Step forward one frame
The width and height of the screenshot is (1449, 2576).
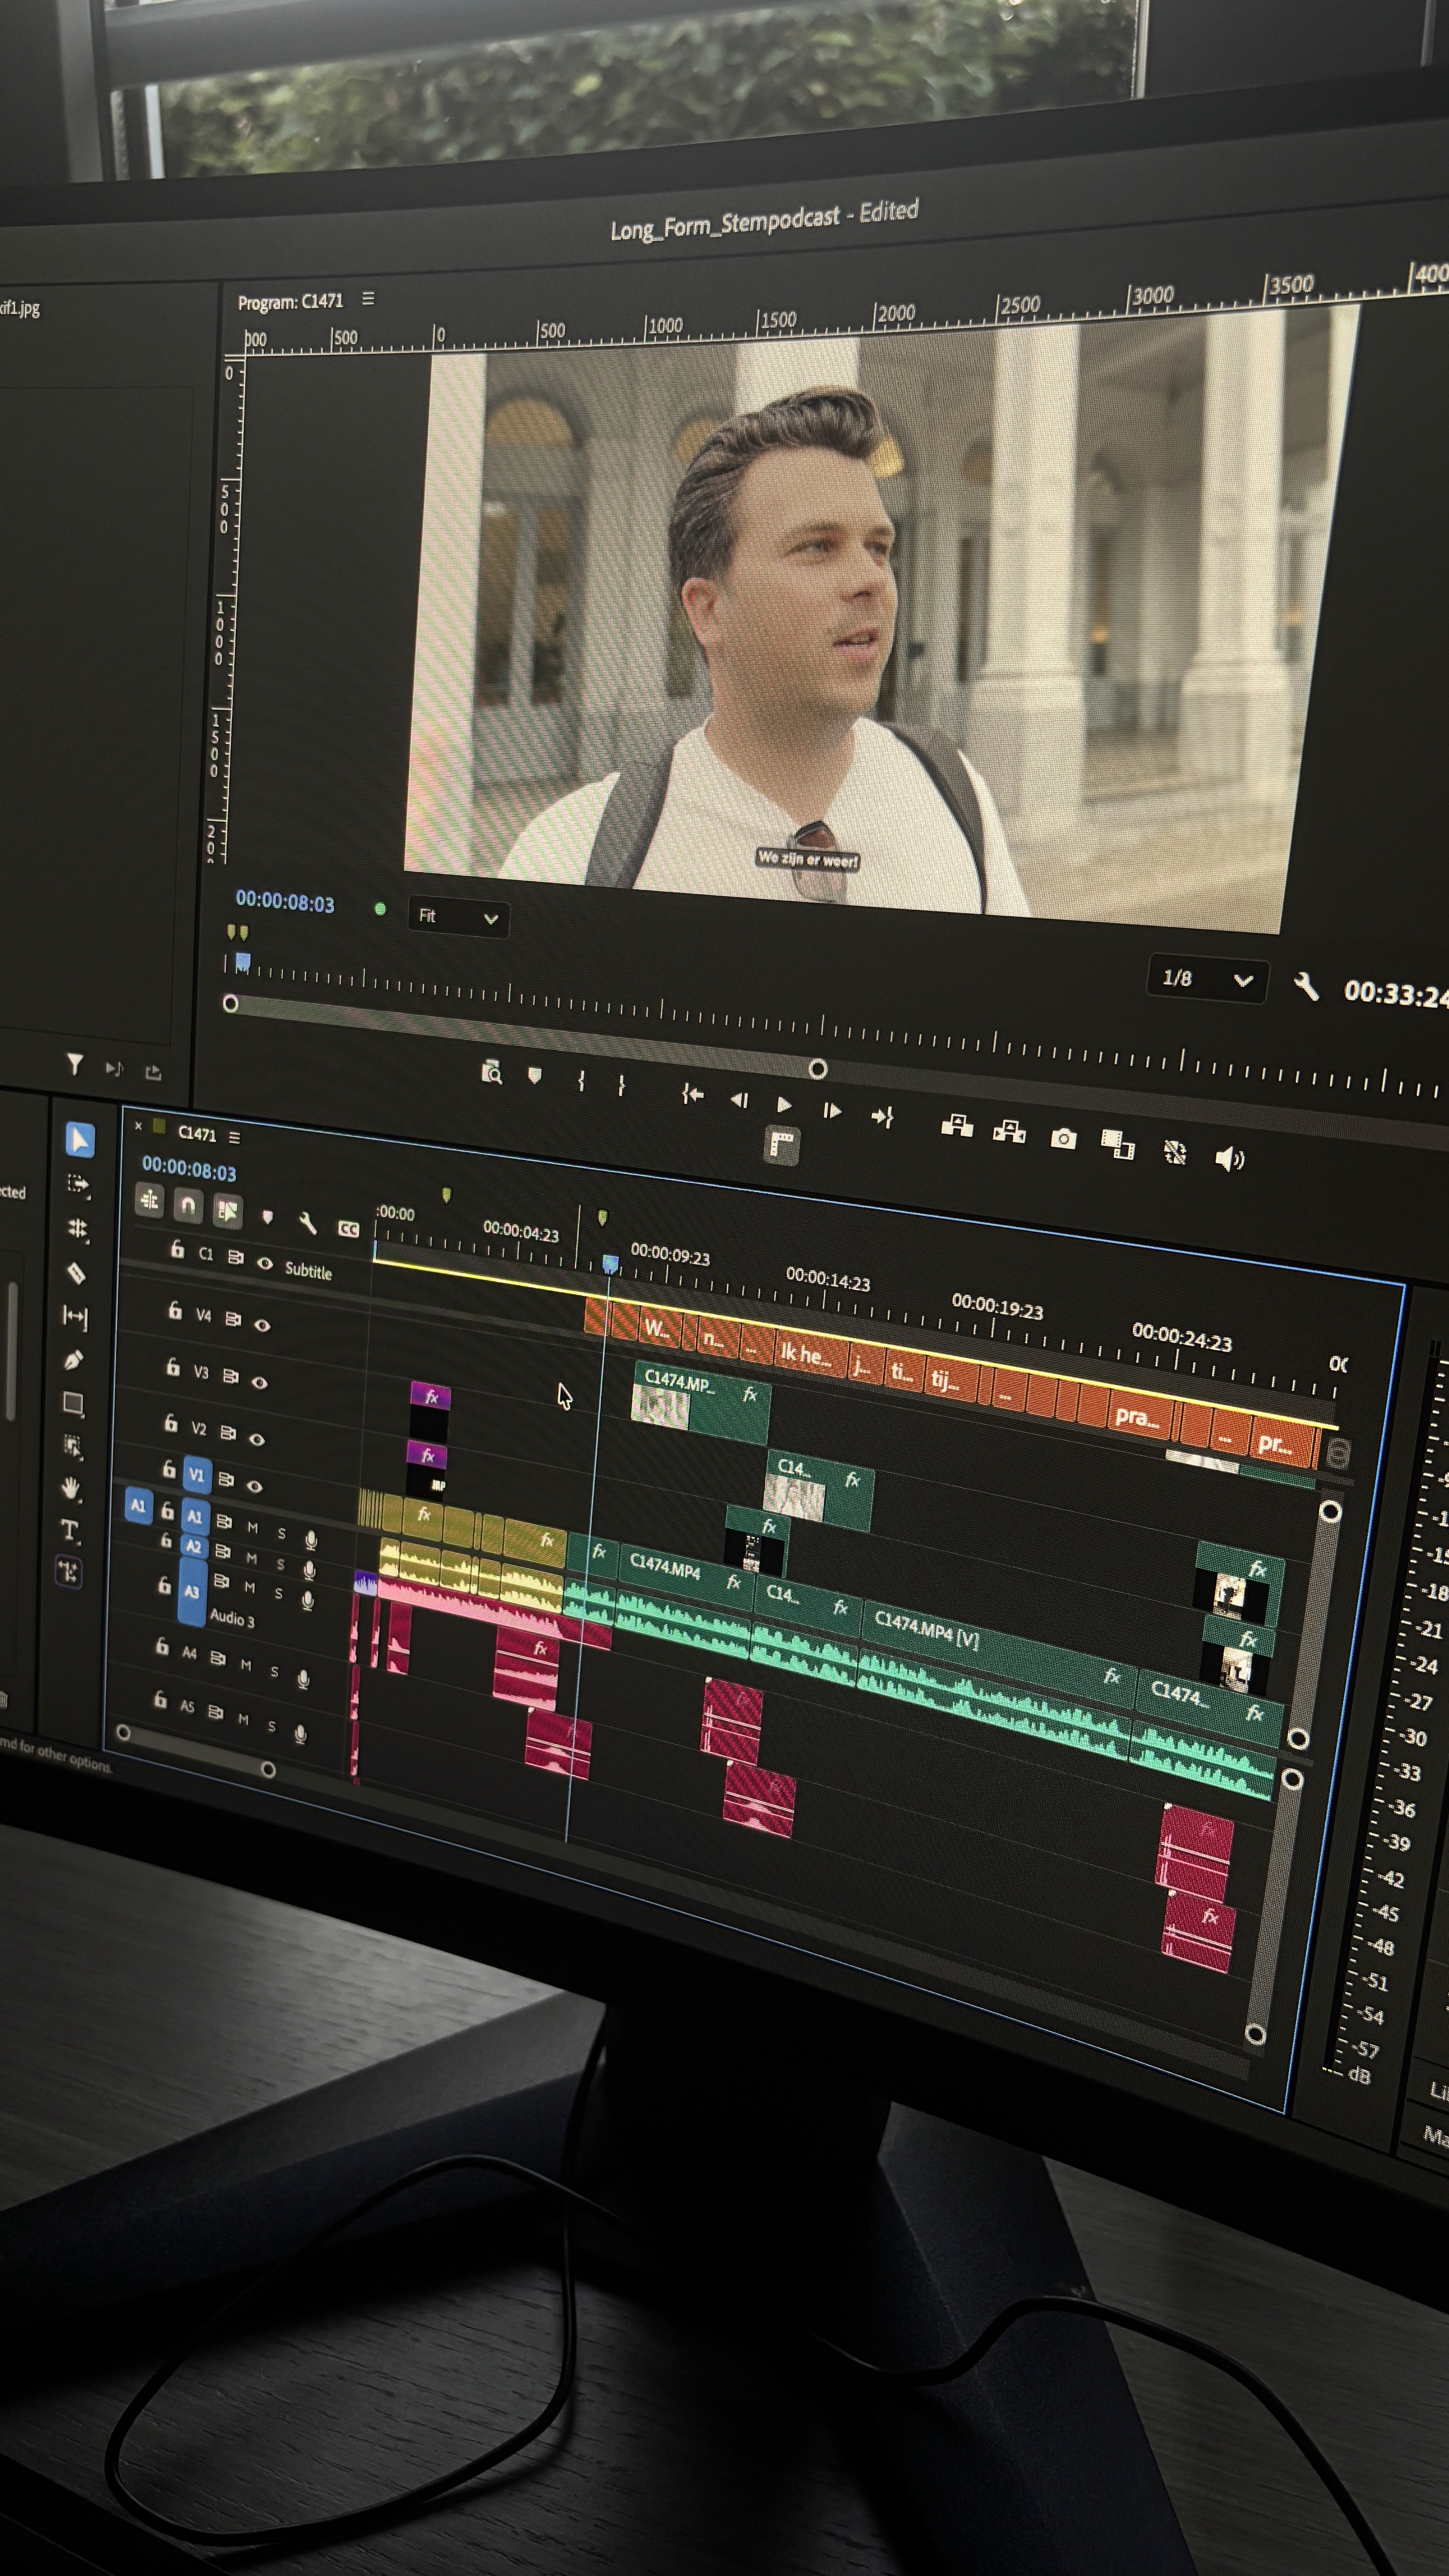(x=832, y=1111)
